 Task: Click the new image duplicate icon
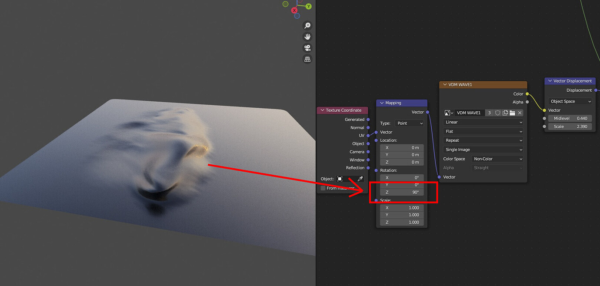tap(505, 113)
